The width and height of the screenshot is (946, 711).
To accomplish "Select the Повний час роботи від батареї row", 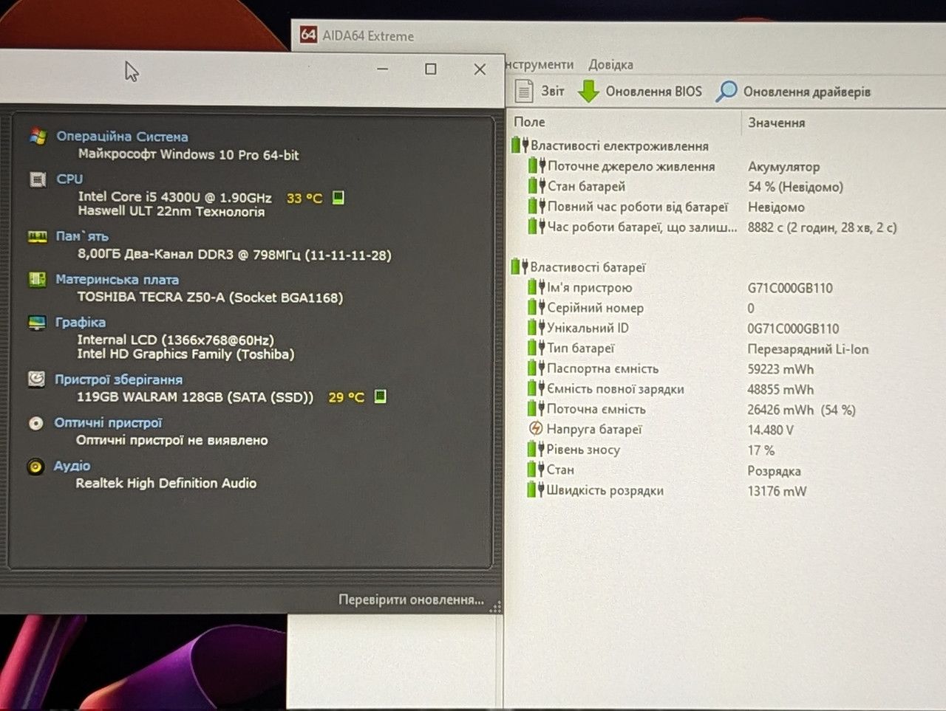I will [637, 207].
